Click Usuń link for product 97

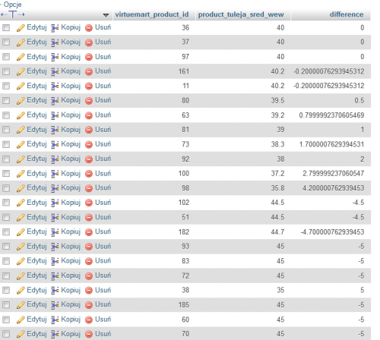click(103, 57)
